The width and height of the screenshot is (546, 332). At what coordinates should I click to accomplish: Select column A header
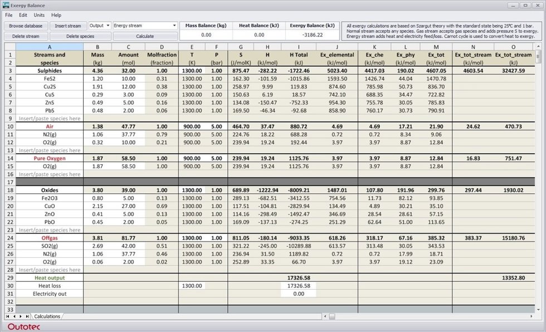(x=50, y=47)
